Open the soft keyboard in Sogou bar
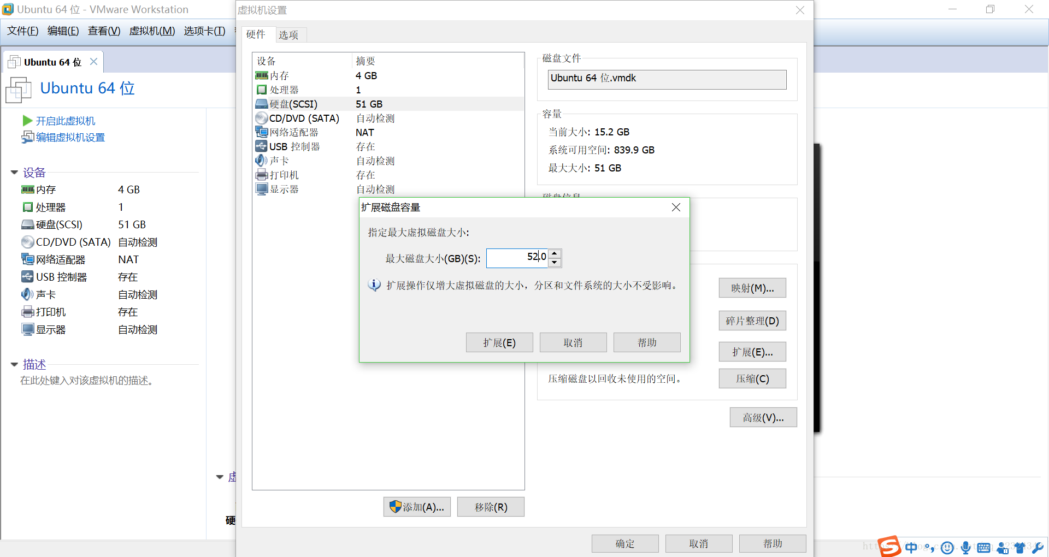 984,547
